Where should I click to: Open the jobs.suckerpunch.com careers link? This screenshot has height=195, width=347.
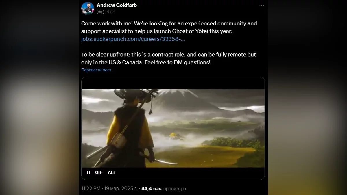point(133,39)
